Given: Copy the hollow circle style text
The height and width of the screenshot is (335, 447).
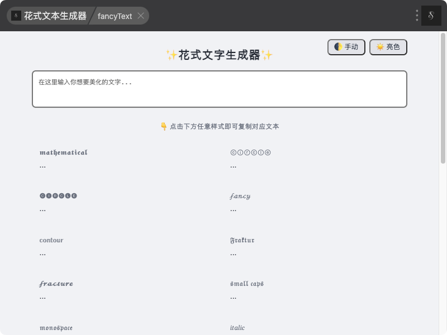Looking at the screenshot, I should 250,159.
